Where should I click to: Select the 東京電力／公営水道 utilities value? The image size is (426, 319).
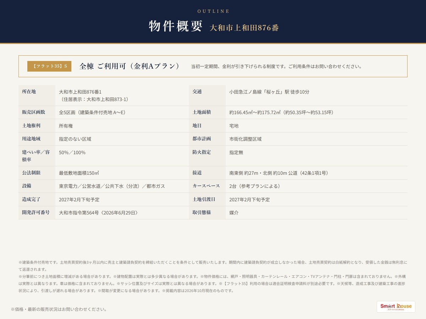click(112, 186)
